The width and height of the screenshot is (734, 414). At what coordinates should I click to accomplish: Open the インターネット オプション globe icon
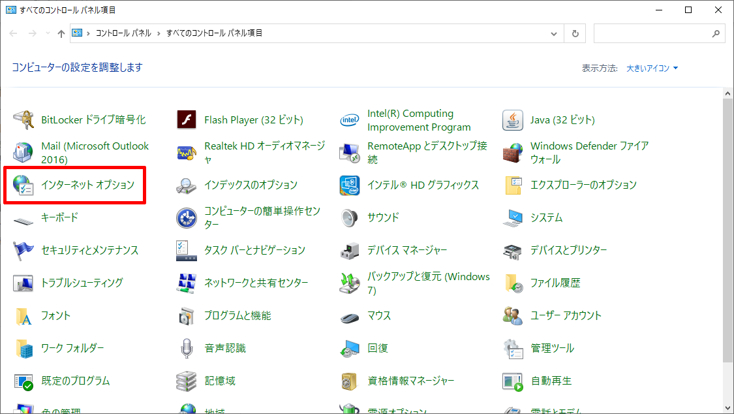(23, 185)
